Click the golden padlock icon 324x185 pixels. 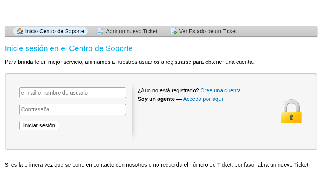291,111
